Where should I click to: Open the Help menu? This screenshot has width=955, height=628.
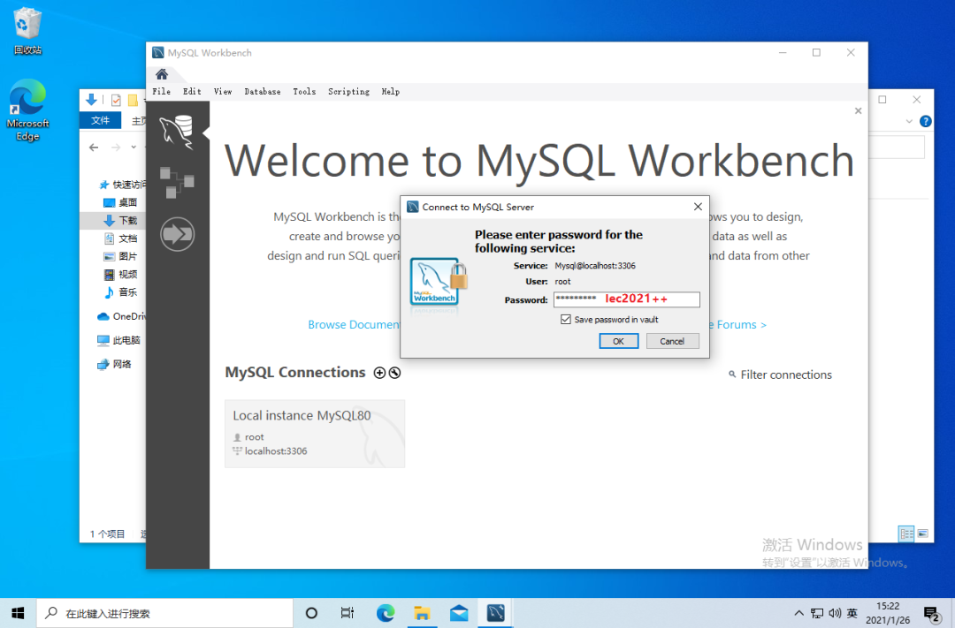[391, 91]
